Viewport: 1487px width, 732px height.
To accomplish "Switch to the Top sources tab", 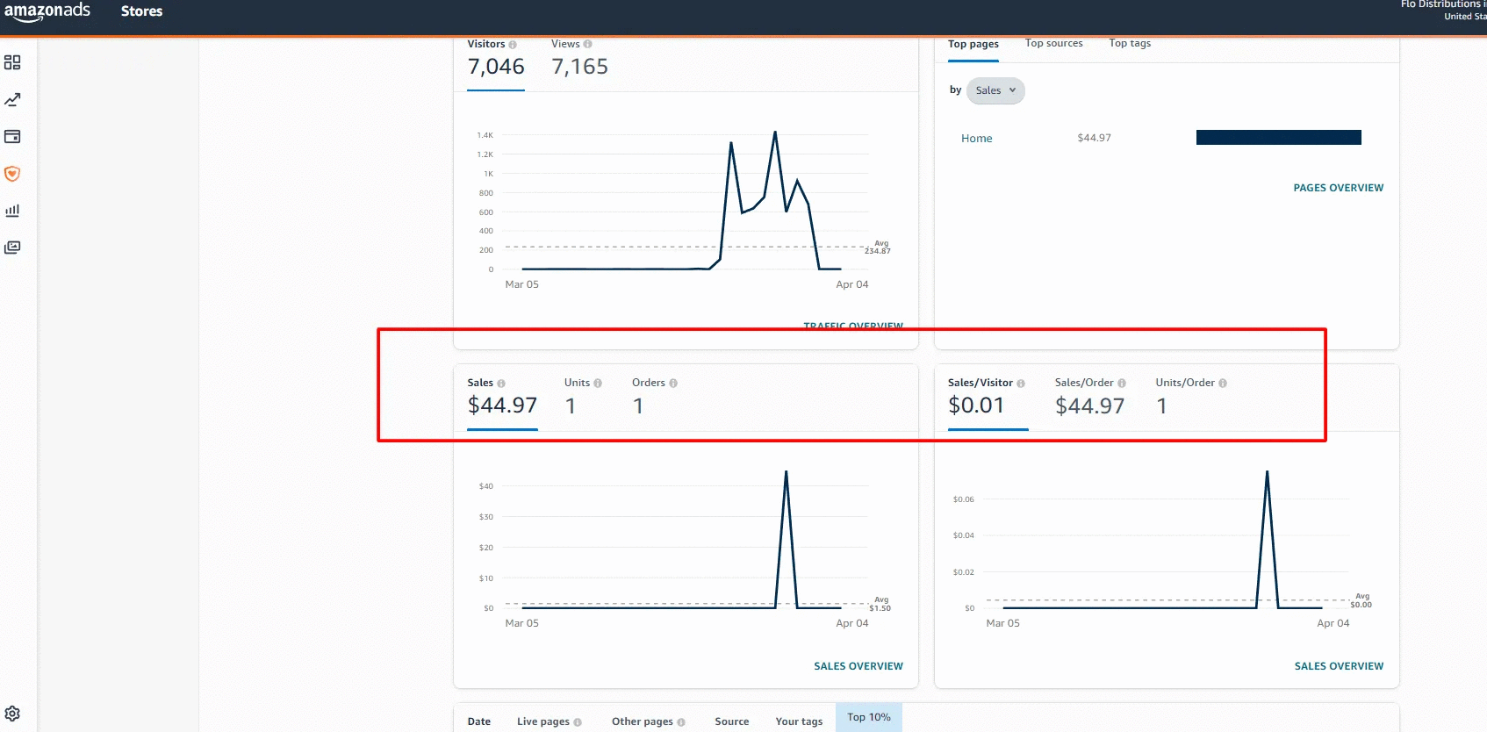I will 1053,43.
